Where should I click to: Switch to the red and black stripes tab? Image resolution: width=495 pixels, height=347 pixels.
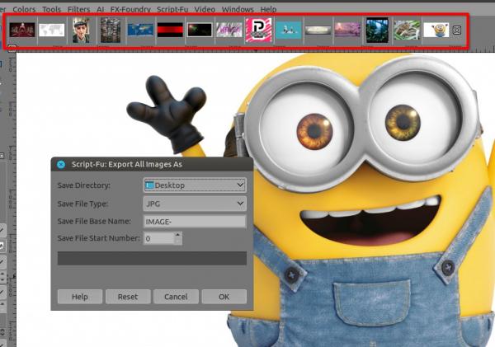coord(170,30)
